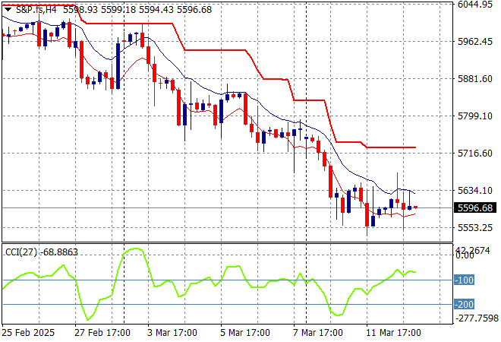
Task: Click the CCI -100 level marker
Action: click(465, 280)
